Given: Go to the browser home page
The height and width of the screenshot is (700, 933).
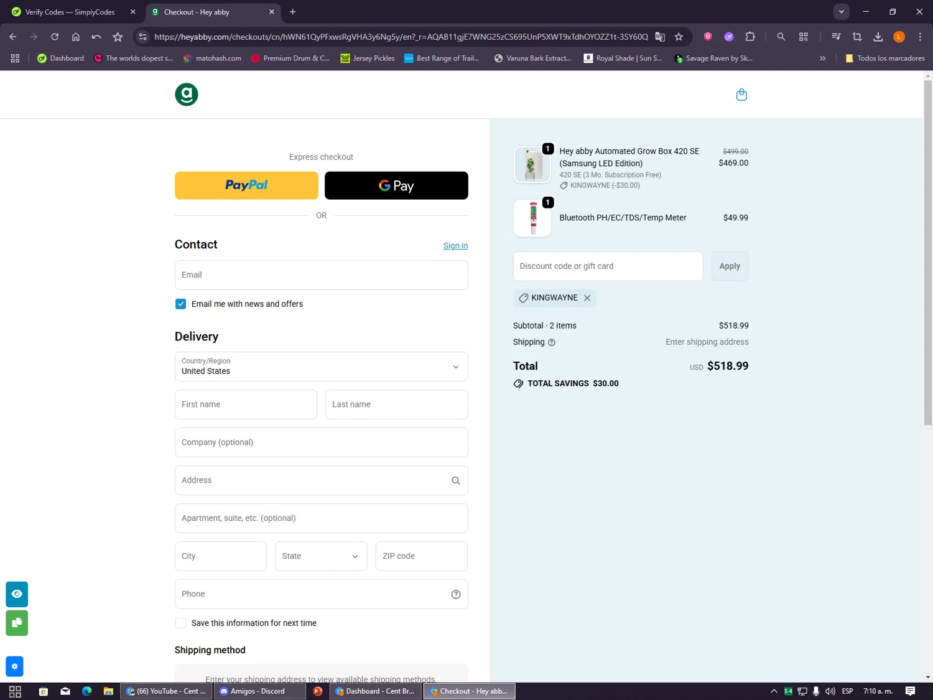Looking at the screenshot, I should [76, 37].
